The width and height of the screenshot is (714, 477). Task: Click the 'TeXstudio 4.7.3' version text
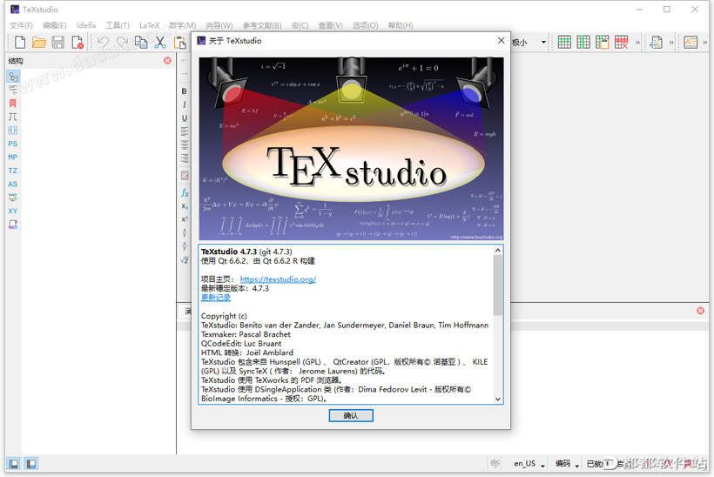(x=229, y=252)
